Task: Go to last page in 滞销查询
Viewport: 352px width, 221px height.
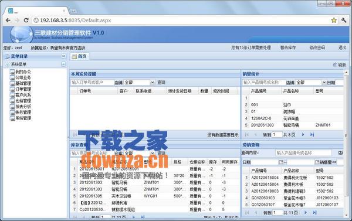Action: 314,212
